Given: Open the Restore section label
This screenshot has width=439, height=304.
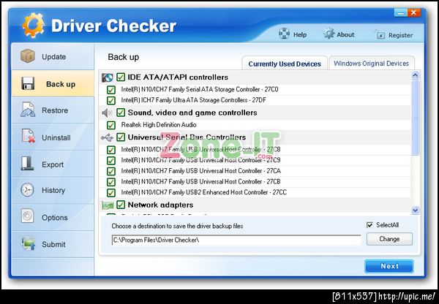Looking at the screenshot, I should 55,110.
